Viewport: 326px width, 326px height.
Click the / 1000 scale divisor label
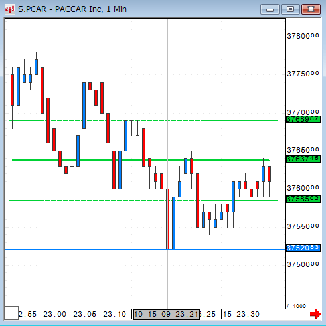(297, 306)
